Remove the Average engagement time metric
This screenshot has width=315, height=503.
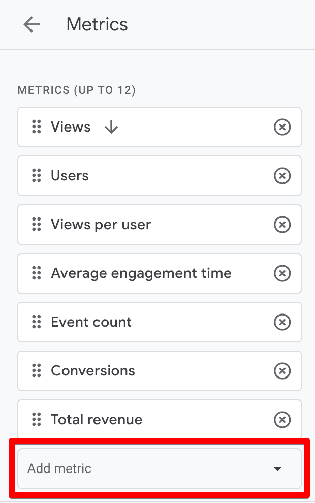pyautogui.click(x=282, y=273)
